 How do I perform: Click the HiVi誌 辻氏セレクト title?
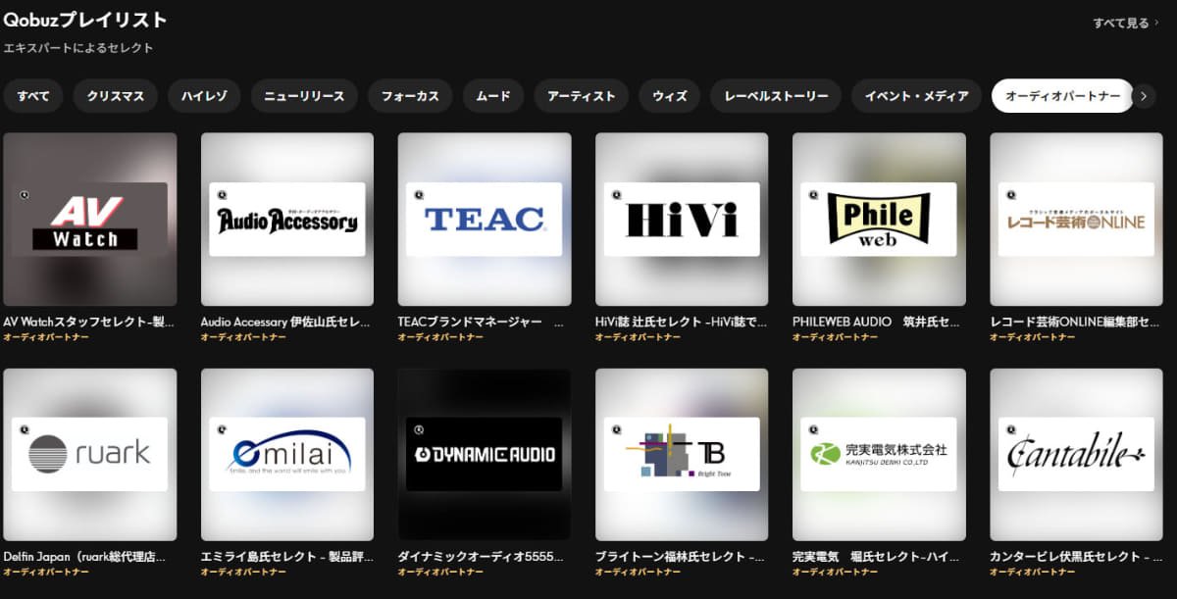[x=682, y=322]
